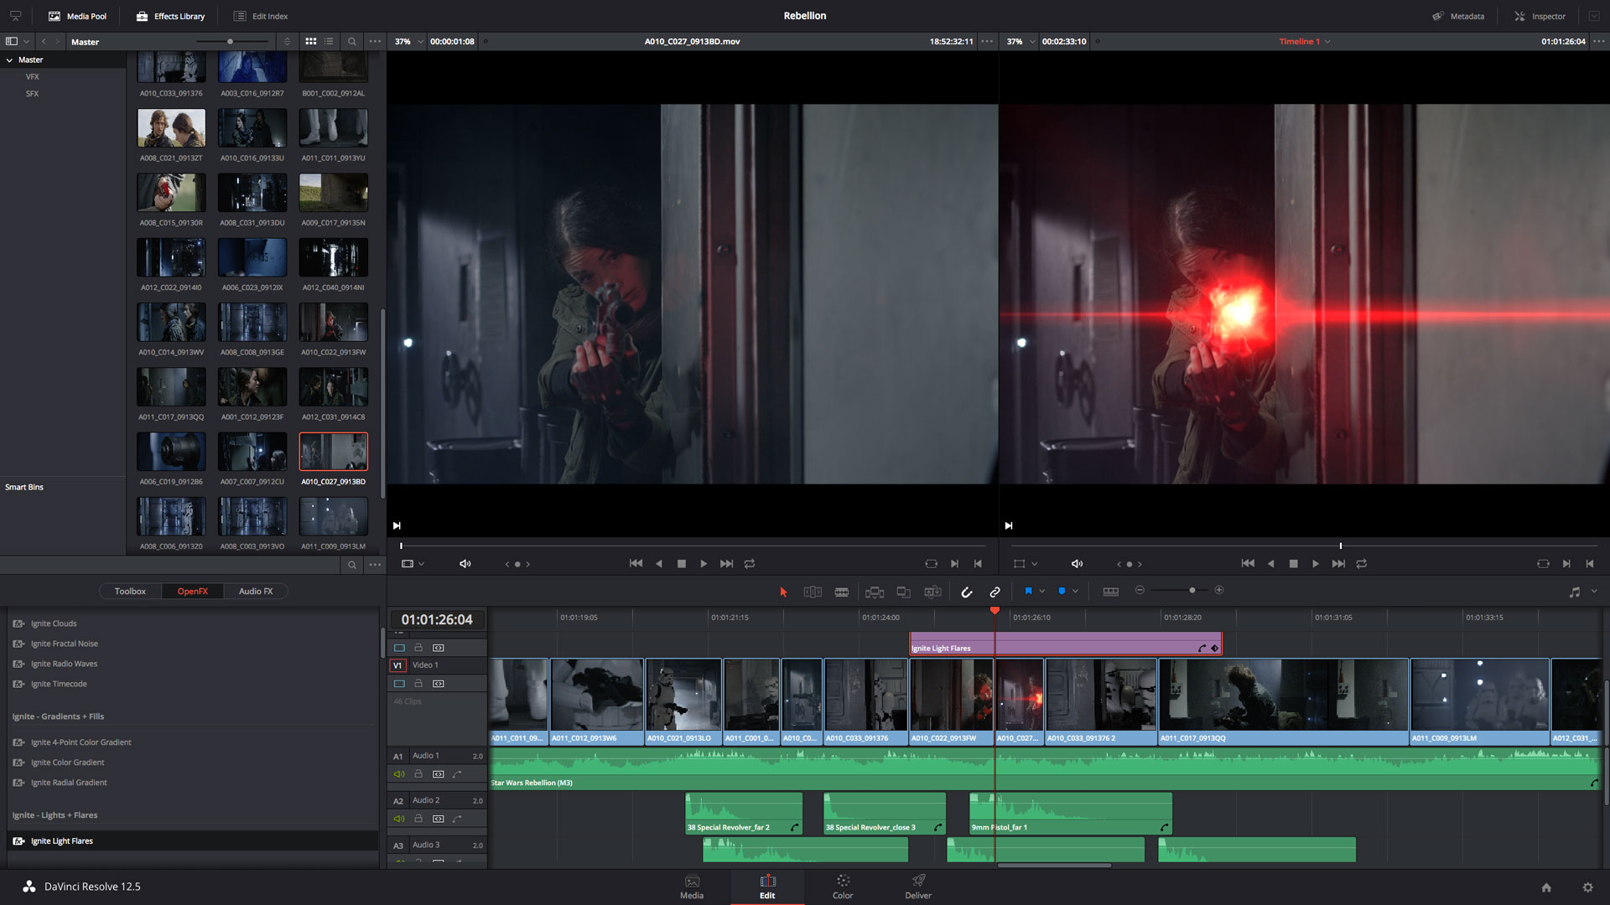Select the A010_C027_0913BD clip thumbnail
The width and height of the screenshot is (1610, 905).
click(333, 451)
